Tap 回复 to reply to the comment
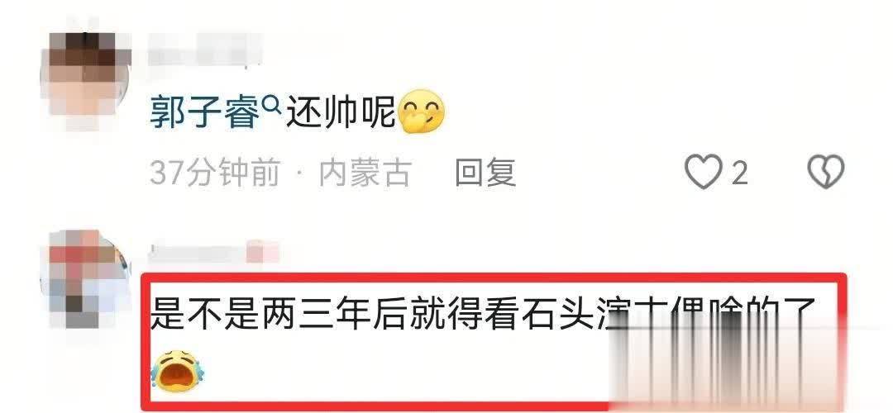This screenshot has height=413, width=893. coord(485,173)
